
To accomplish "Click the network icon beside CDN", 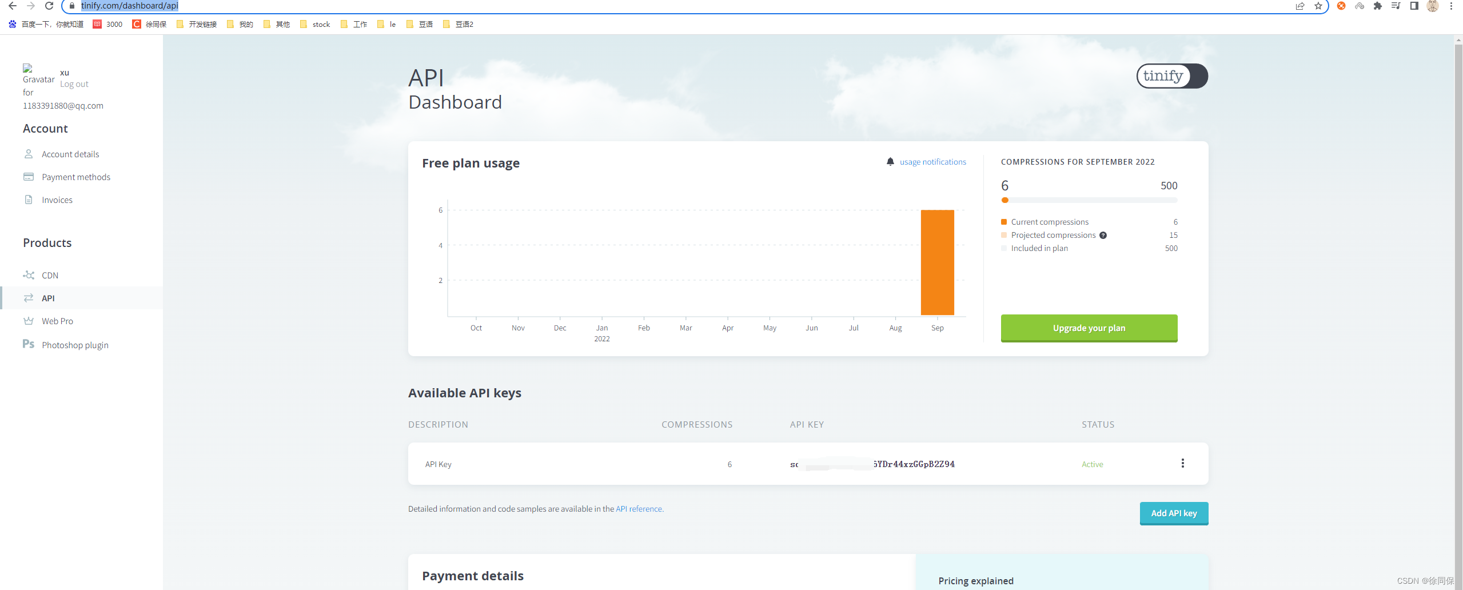I will (x=29, y=275).
